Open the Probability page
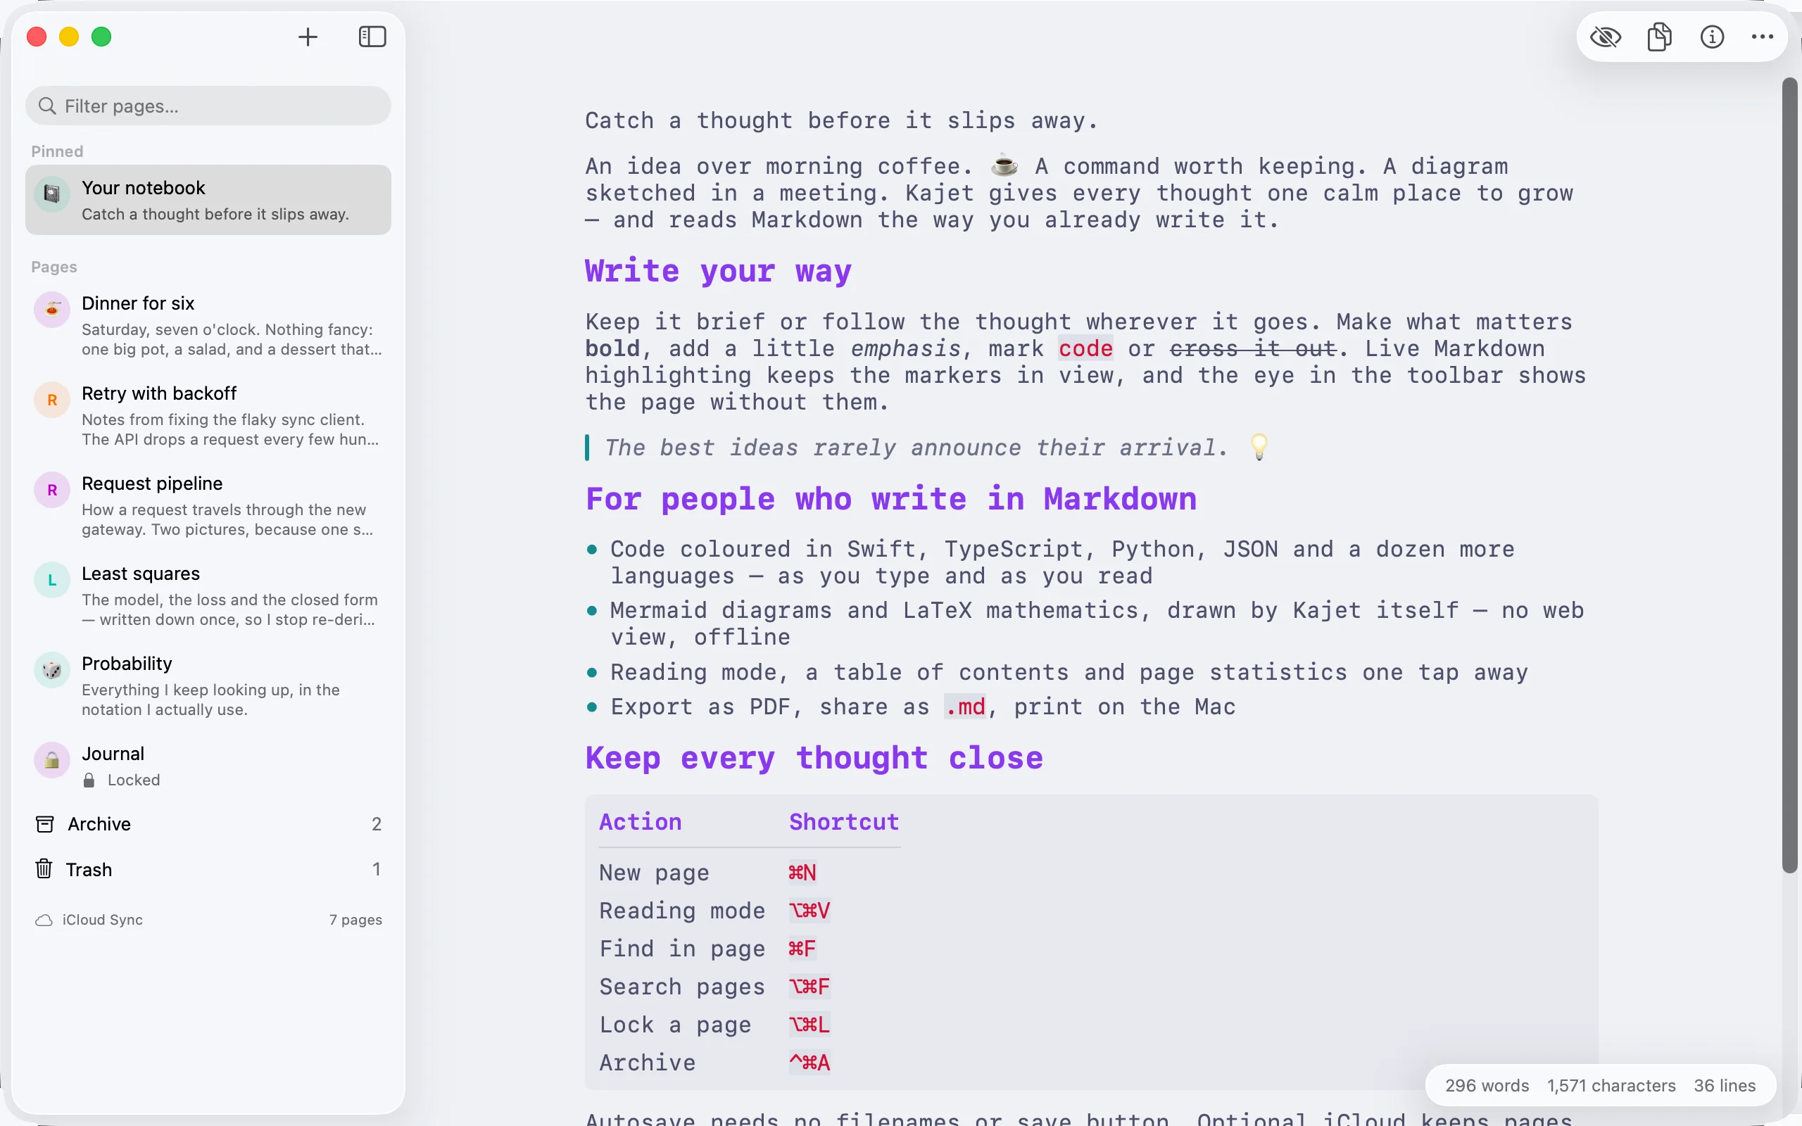 [208, 686]
